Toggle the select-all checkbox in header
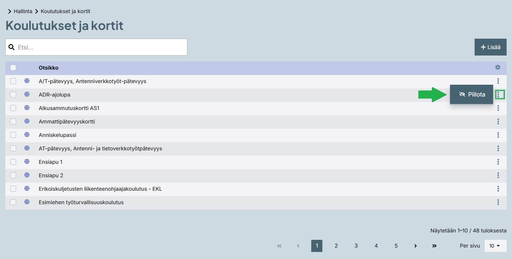Viewport: 512px width, 259px height. pos(13,68)
